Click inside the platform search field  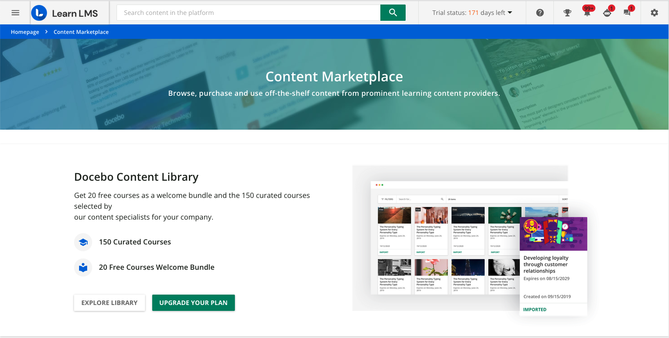pos(248,13)
